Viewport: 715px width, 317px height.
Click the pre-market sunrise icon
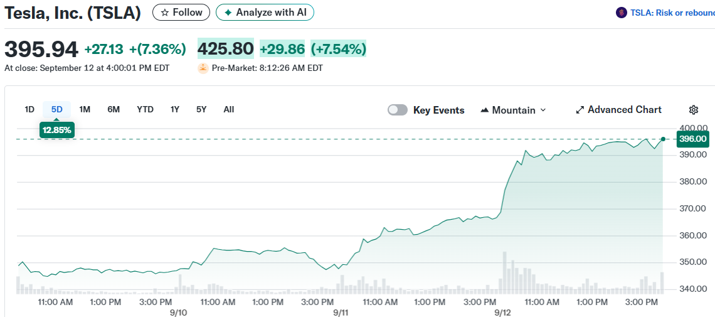click(x=203, y=68)
